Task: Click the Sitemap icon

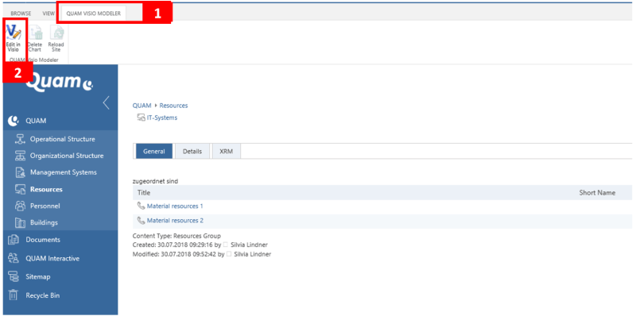Action: (14, 276)
